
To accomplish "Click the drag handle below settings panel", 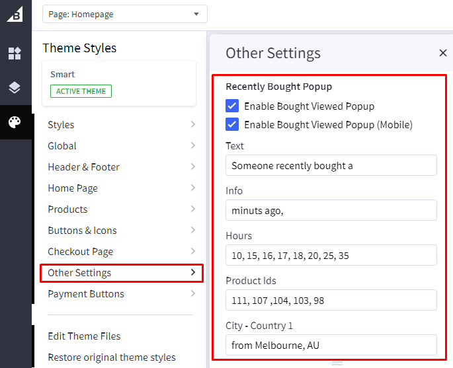I will 337,363.
